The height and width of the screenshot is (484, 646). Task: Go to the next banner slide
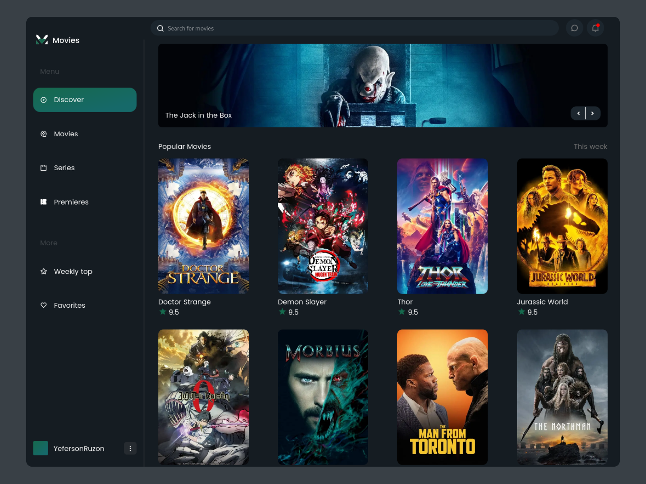[593, 113]
